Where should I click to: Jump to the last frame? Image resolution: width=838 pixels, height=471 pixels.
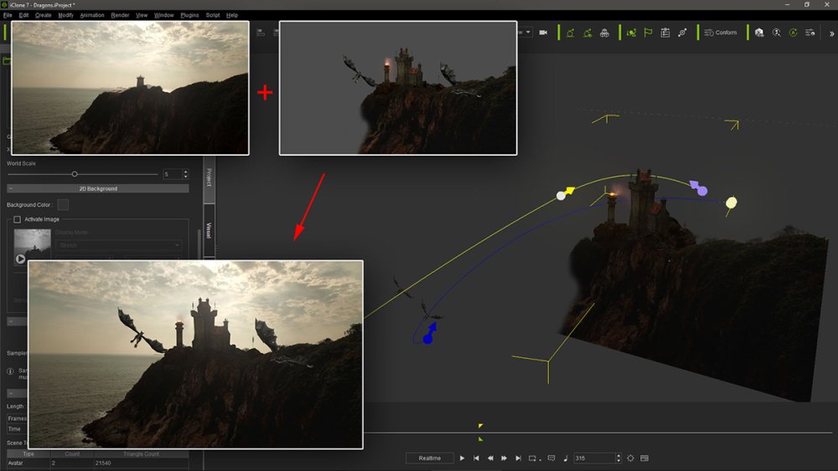click(x=518, y=458)
